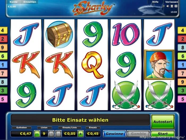The height and width of the screenshot is (140, 186).
Task: Click the pirate portrait symbol
Action: pos(159,65)
